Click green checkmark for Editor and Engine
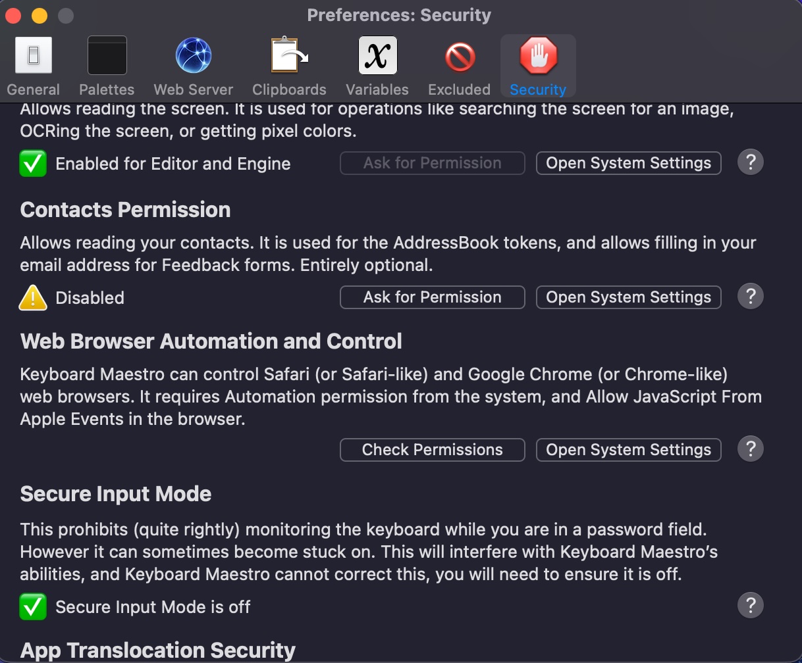 (33, 164)
